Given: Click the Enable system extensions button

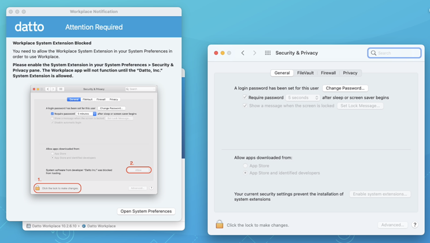Looking at the screenshot, I should coord(380,194).
